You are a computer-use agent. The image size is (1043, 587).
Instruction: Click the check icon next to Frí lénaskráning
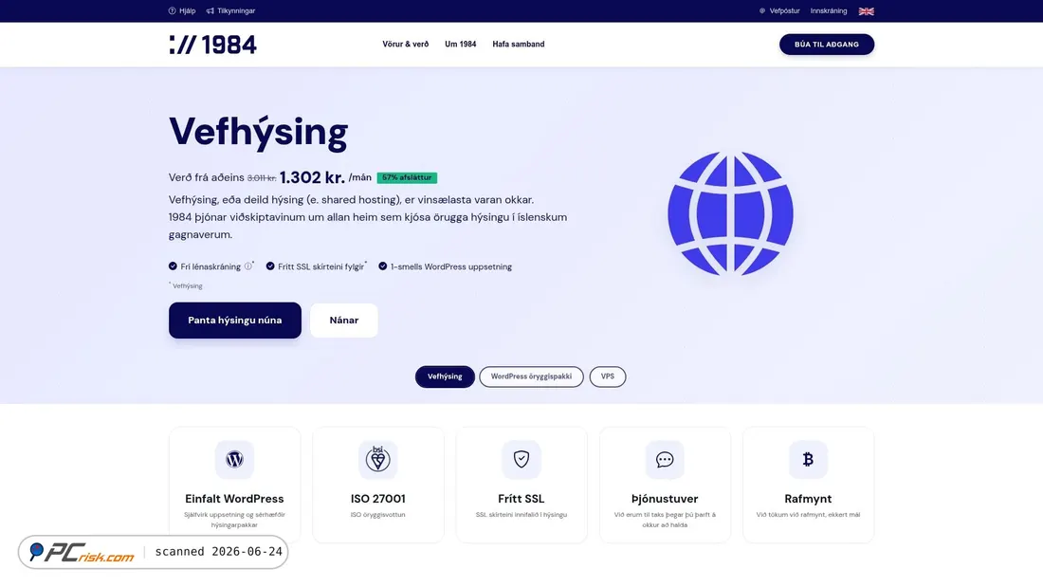pos(173,266)
